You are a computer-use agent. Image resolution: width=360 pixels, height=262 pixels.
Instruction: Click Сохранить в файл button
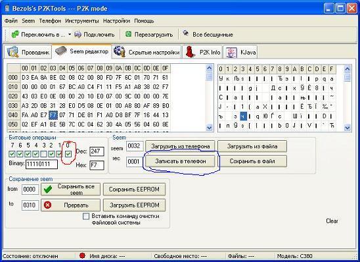point(252,161)
